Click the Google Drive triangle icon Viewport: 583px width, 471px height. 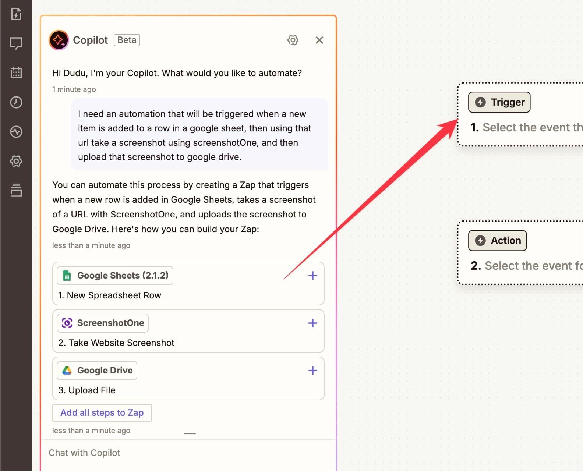pos(67,371)
